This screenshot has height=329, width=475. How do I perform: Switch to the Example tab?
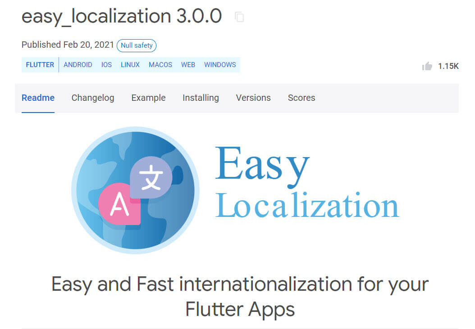coord(148,98)
